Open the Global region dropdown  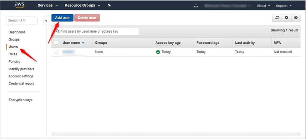(x=263, y=6)
